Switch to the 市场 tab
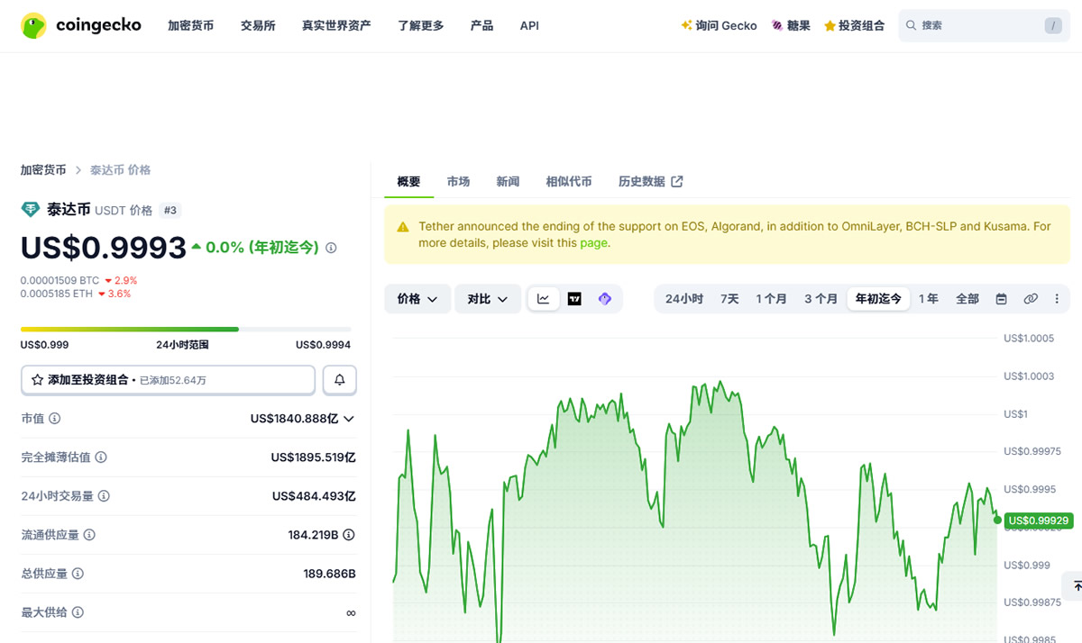 [458, 181]
